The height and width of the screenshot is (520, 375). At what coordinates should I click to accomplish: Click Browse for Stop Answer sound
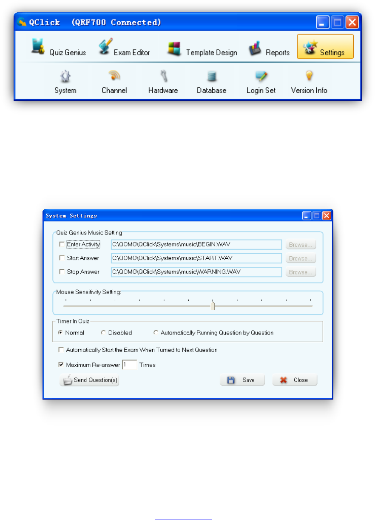(301, 272)
